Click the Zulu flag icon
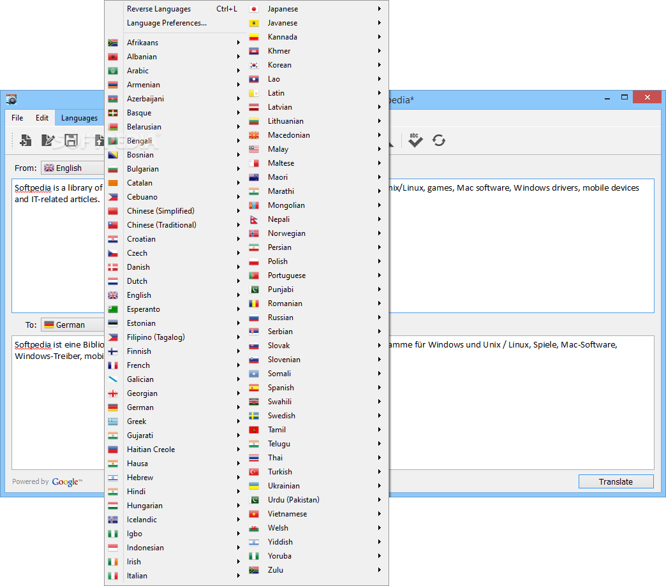The height and width of the screenshot is (586, 666). [254, 570]
